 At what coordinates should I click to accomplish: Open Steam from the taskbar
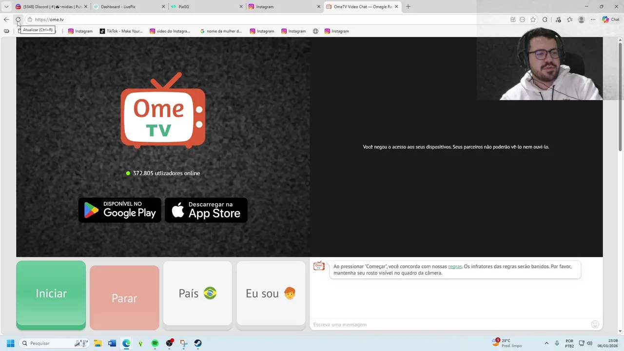tap(198, 343)
